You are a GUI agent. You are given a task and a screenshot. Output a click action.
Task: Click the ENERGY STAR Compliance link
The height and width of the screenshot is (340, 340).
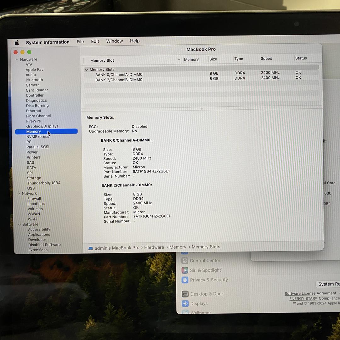pyautogui.click(x=314, y=298)
